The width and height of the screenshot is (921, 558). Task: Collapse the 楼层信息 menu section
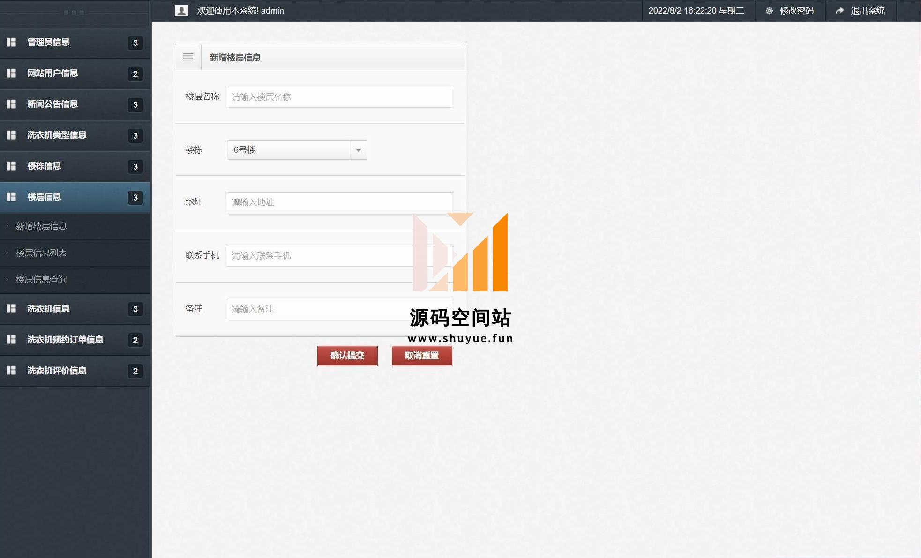[x=44, y=197]
